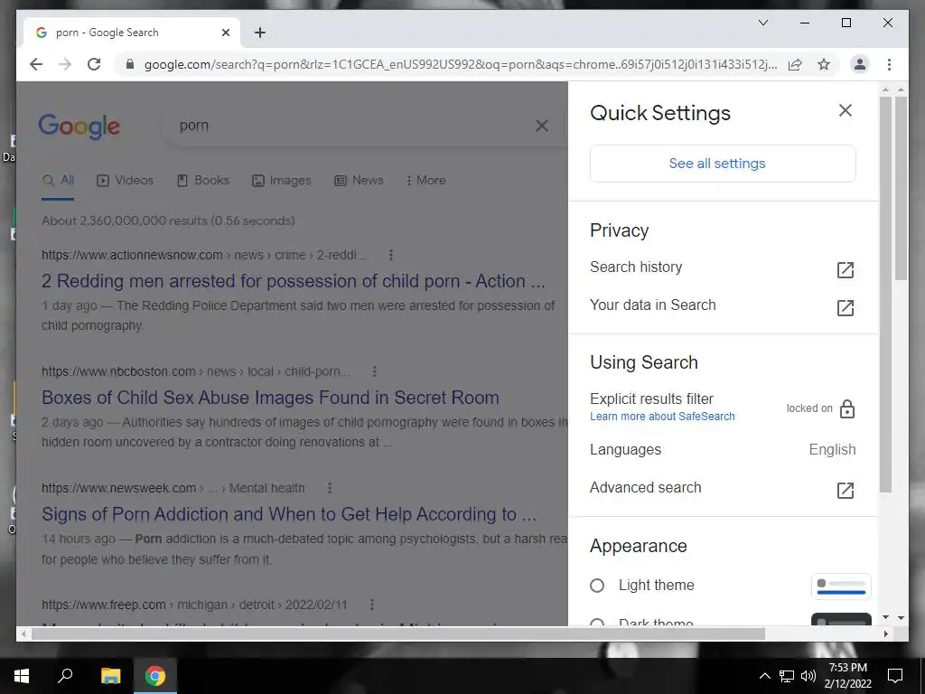Switch to the Videos tab
The width and height of the screenshot is (925, 694).
tap(125, 181)
